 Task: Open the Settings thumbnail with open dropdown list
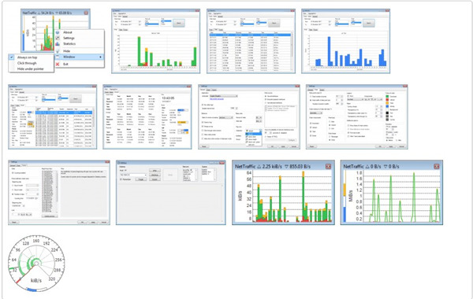(x=249, y=116)
